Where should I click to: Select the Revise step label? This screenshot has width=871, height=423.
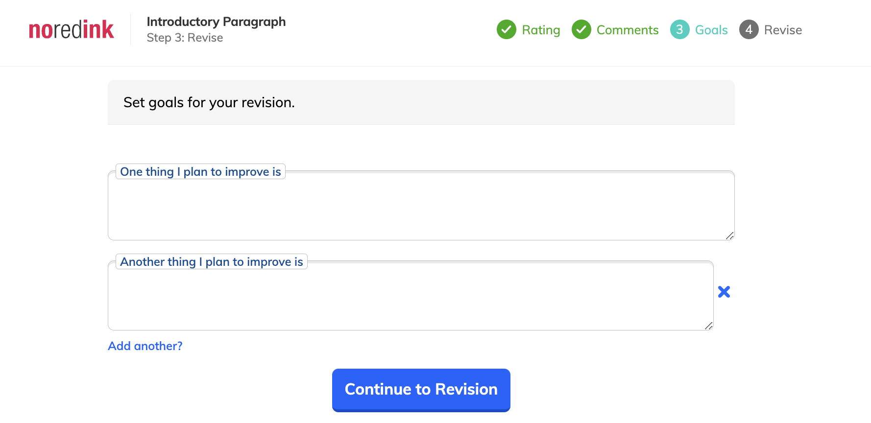tap(783, 30)
